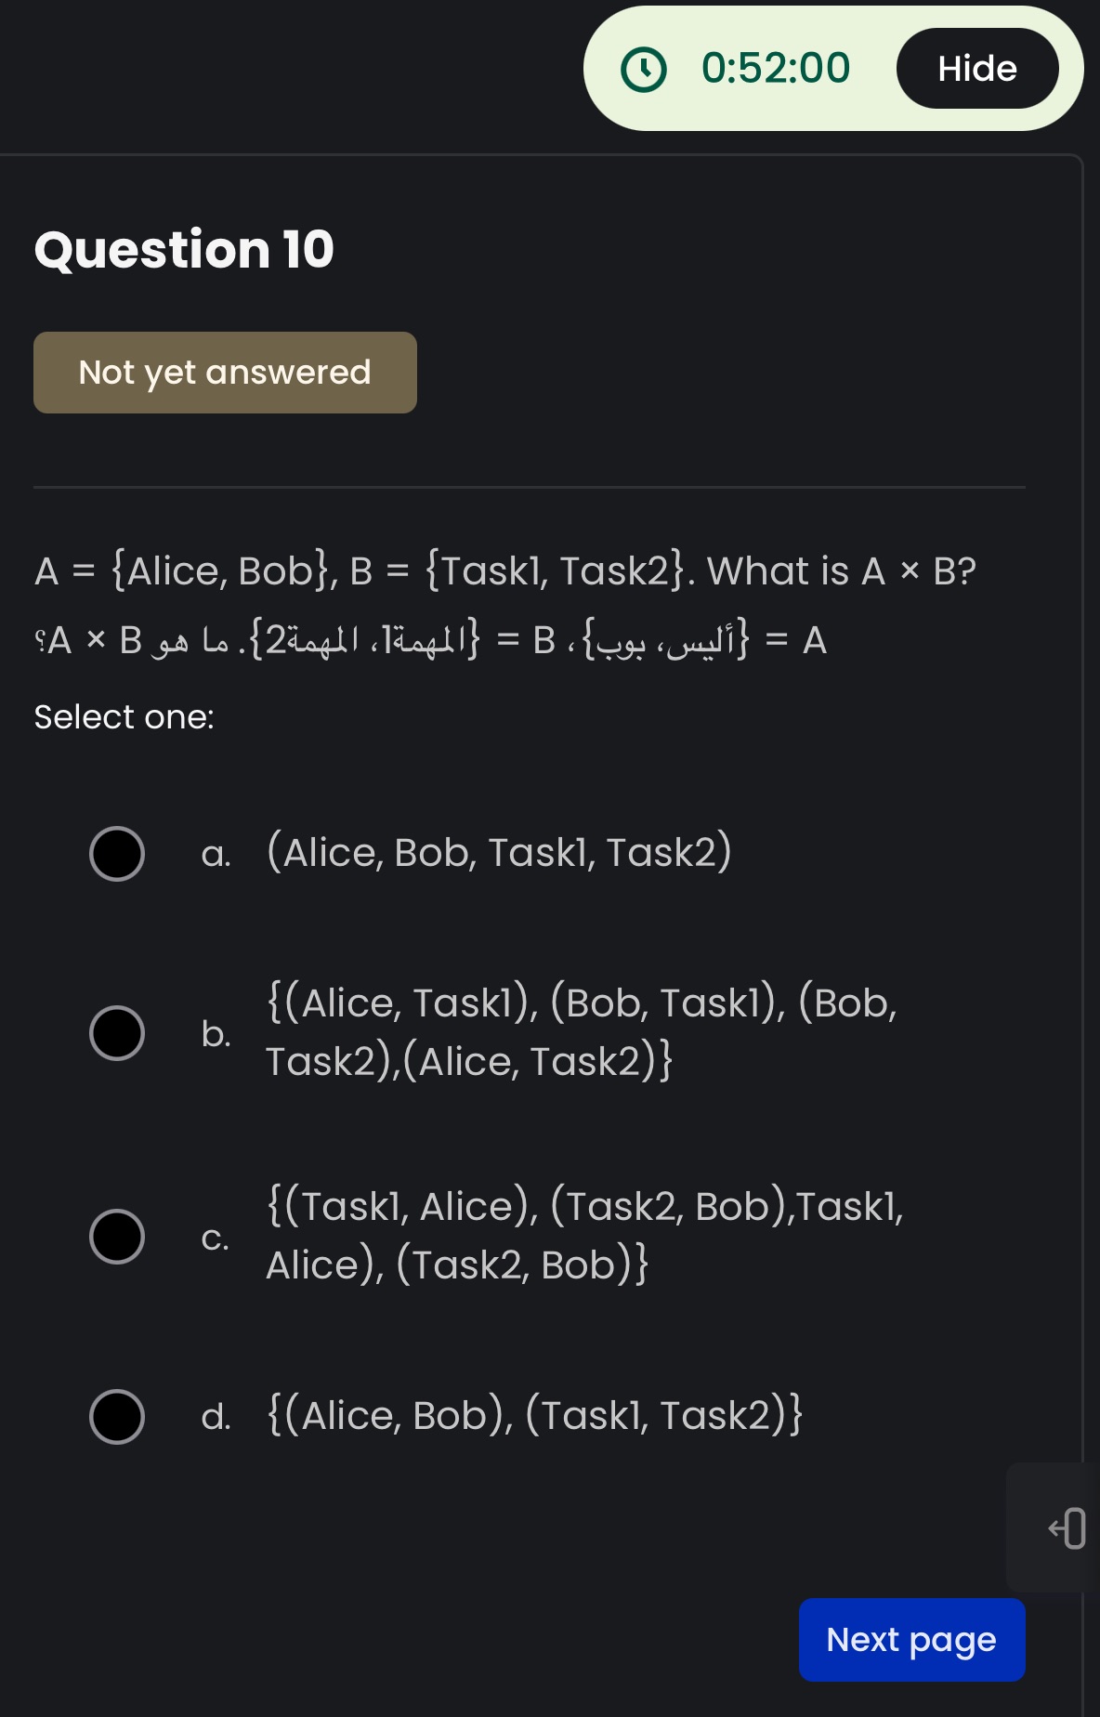Select answer option a
Screen dimensions: 1100x1717
click(x=118, y=852)
